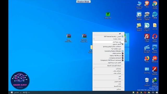Choose التثبيت على شريط المهام entry
167x94 pixels.
109,63
